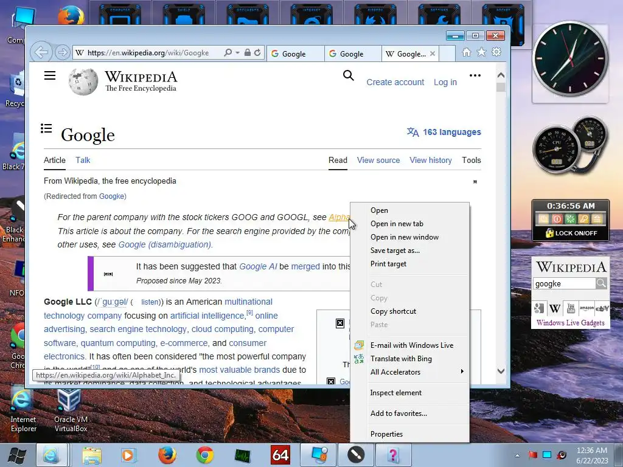Viewport: 623px width, 467px height.
Task: Show hidden system tray icons arrow
Action: pyautogui.click(x=517, y=455)
